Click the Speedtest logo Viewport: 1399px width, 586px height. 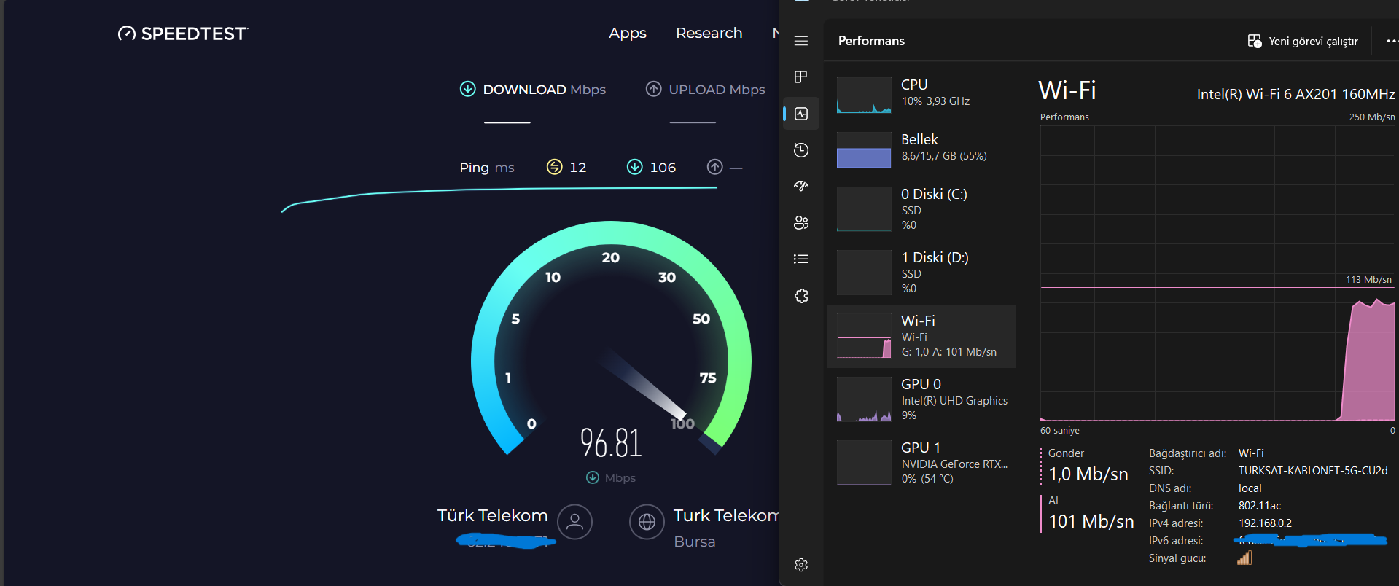click(x=183, y=34)
